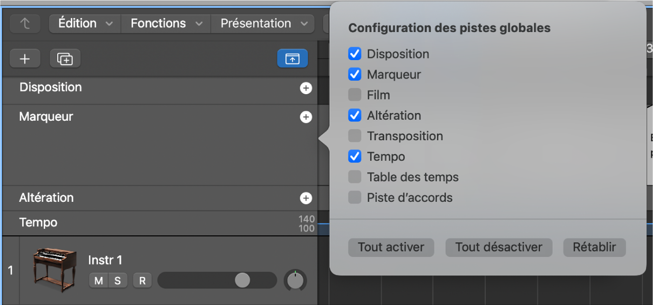Click the Rétablir button
This screenshot has height=305, width=653.
pos(594,247)
